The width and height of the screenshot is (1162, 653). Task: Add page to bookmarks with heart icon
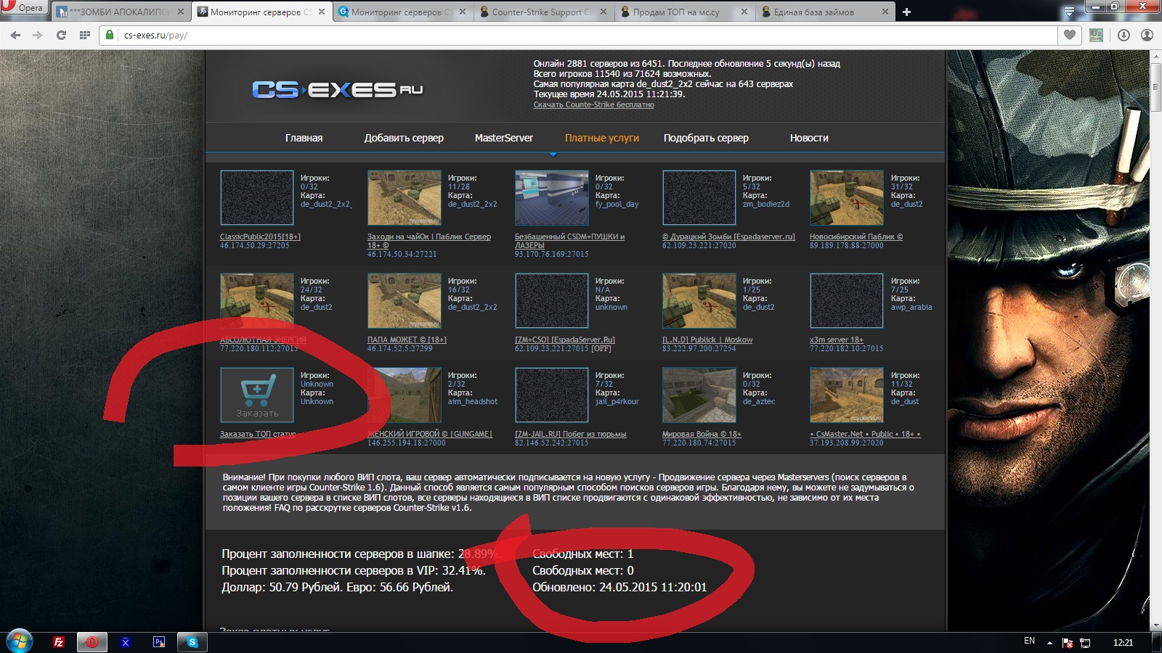(x=1070, y=35)
